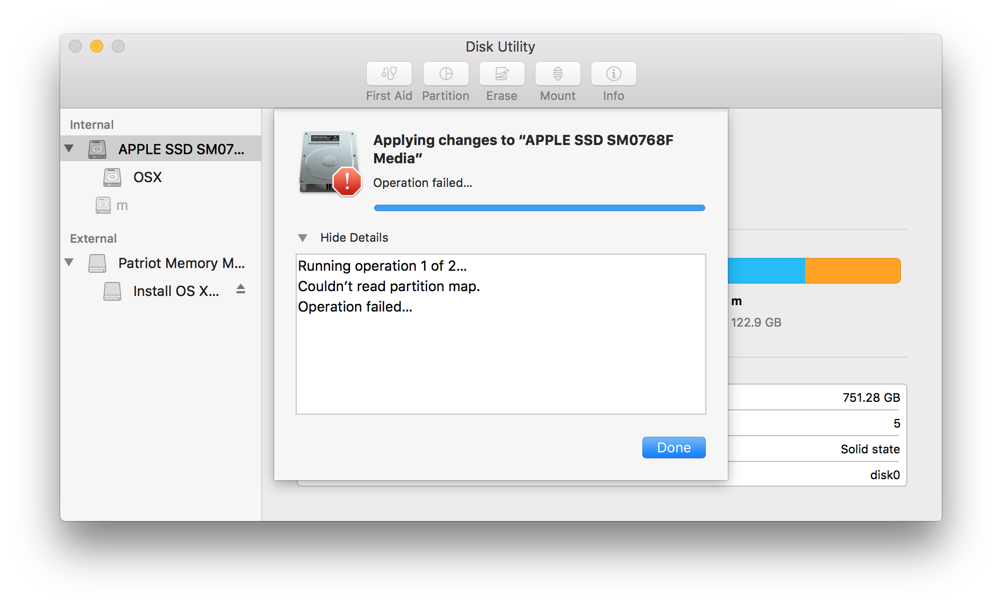Click the hard drive error icon in dialog
This screenshot has height=607, width=1002.
click(x=330, y=163)
